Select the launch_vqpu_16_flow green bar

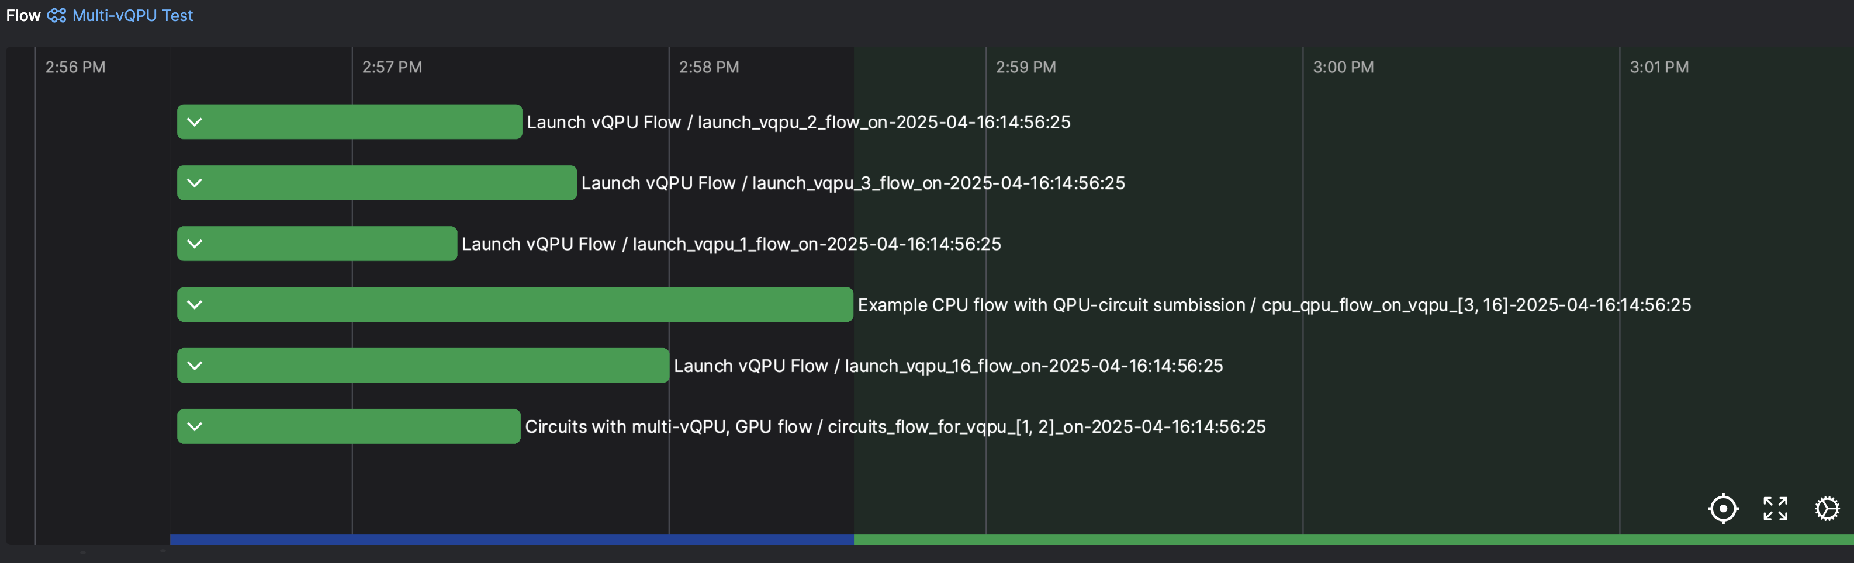tap(423, 365)
